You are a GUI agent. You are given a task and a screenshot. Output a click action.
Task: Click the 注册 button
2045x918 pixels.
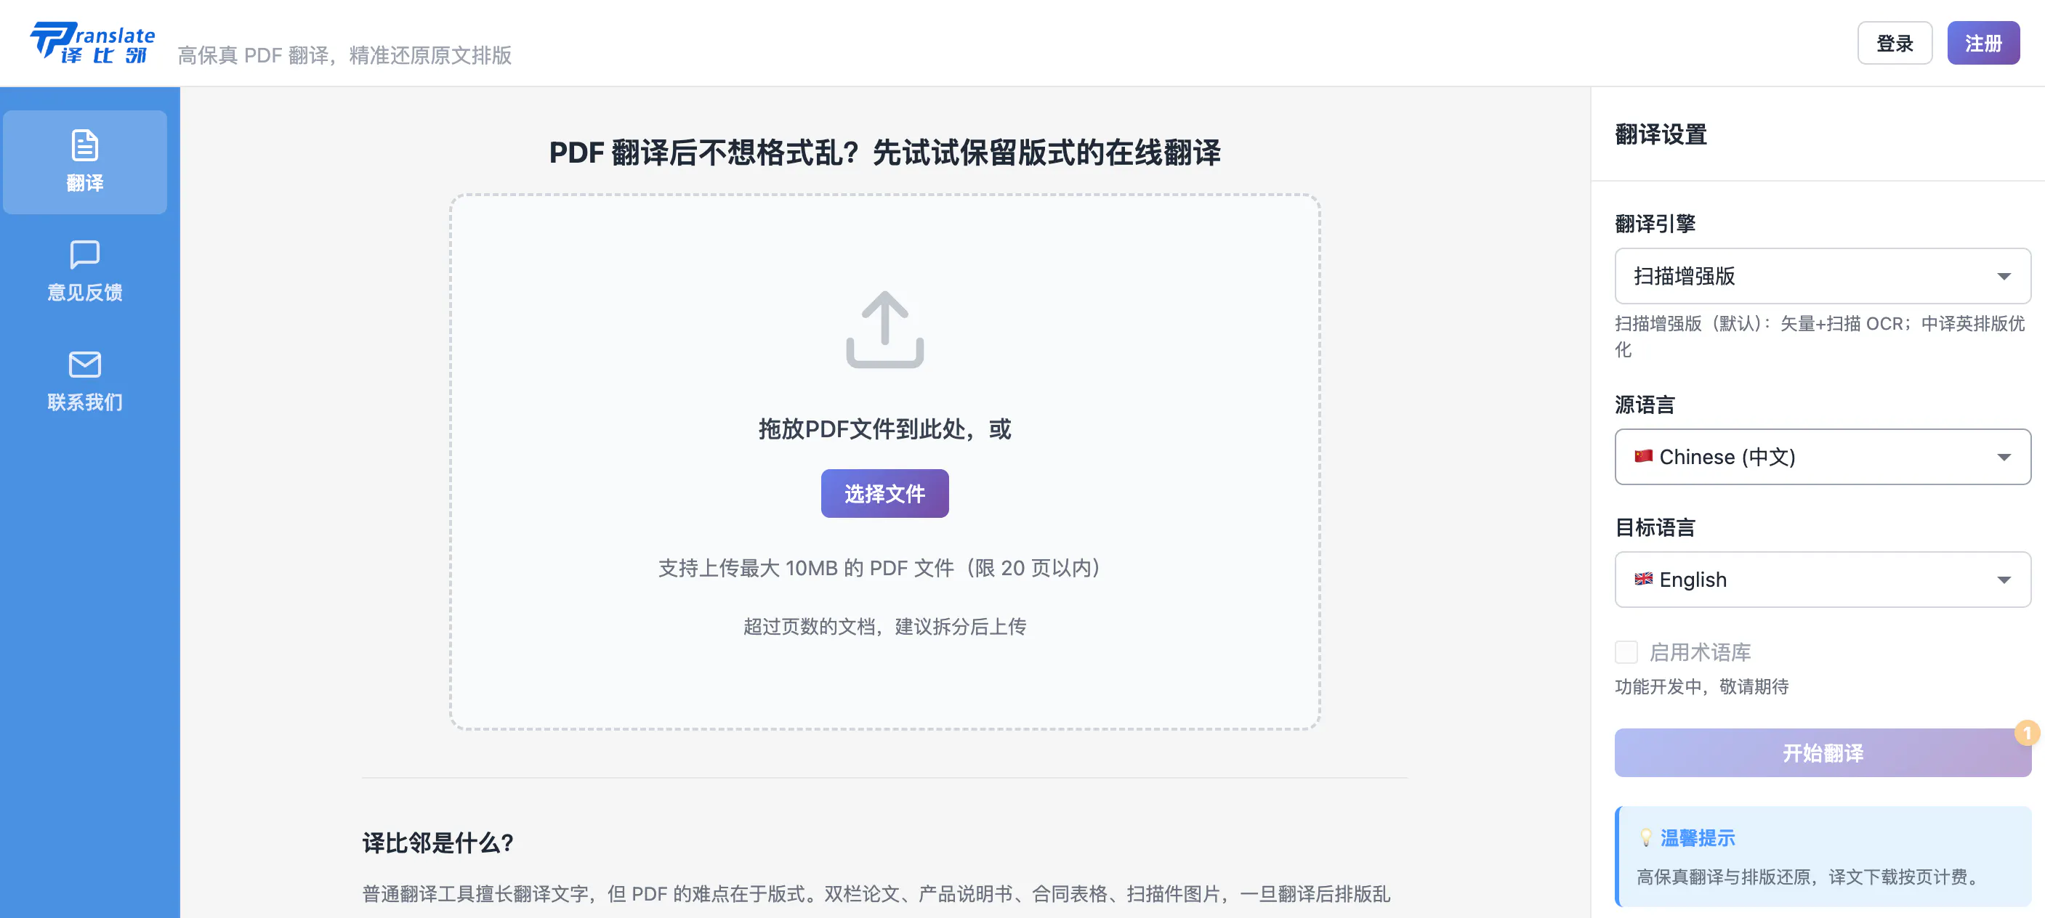1983,43
